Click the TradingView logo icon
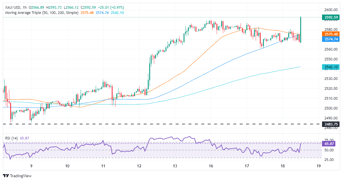The image size is (343, 181). [x=6, y=176]
